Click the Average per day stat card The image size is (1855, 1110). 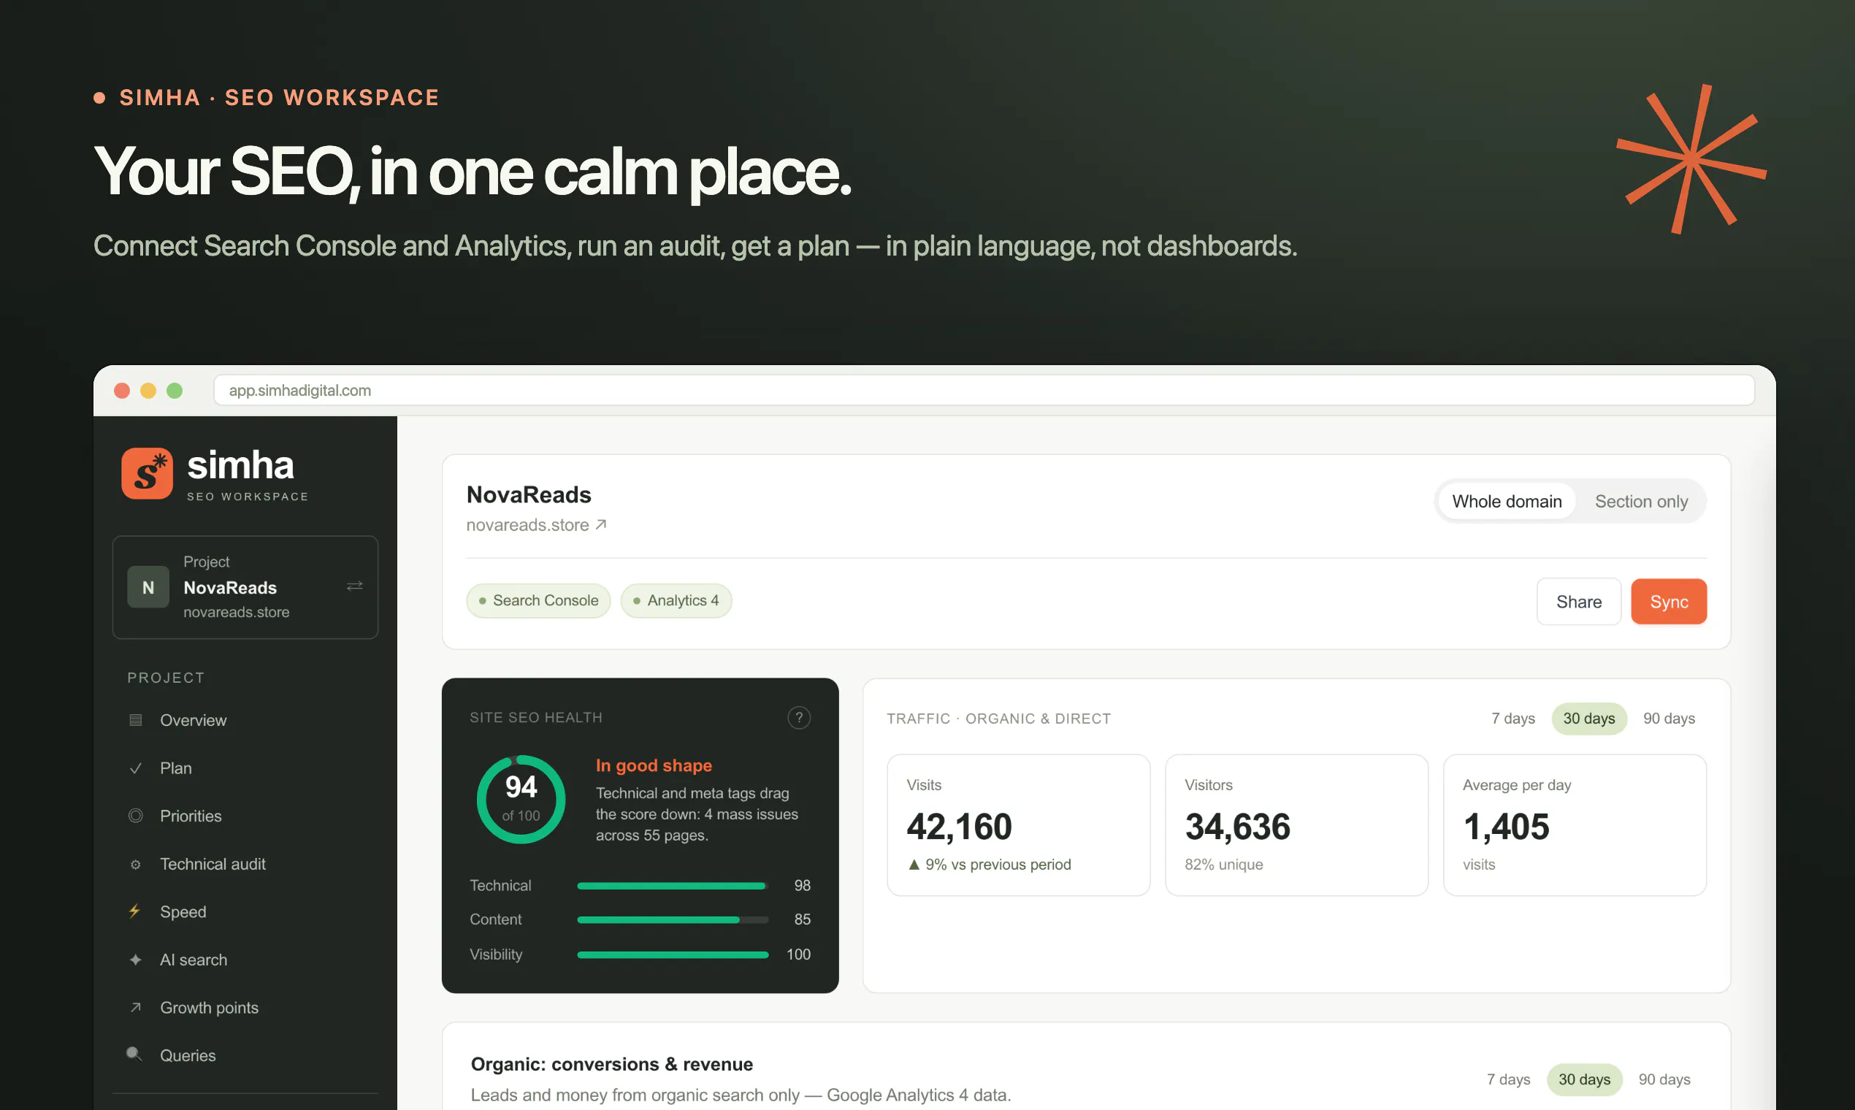[1575, 824]
